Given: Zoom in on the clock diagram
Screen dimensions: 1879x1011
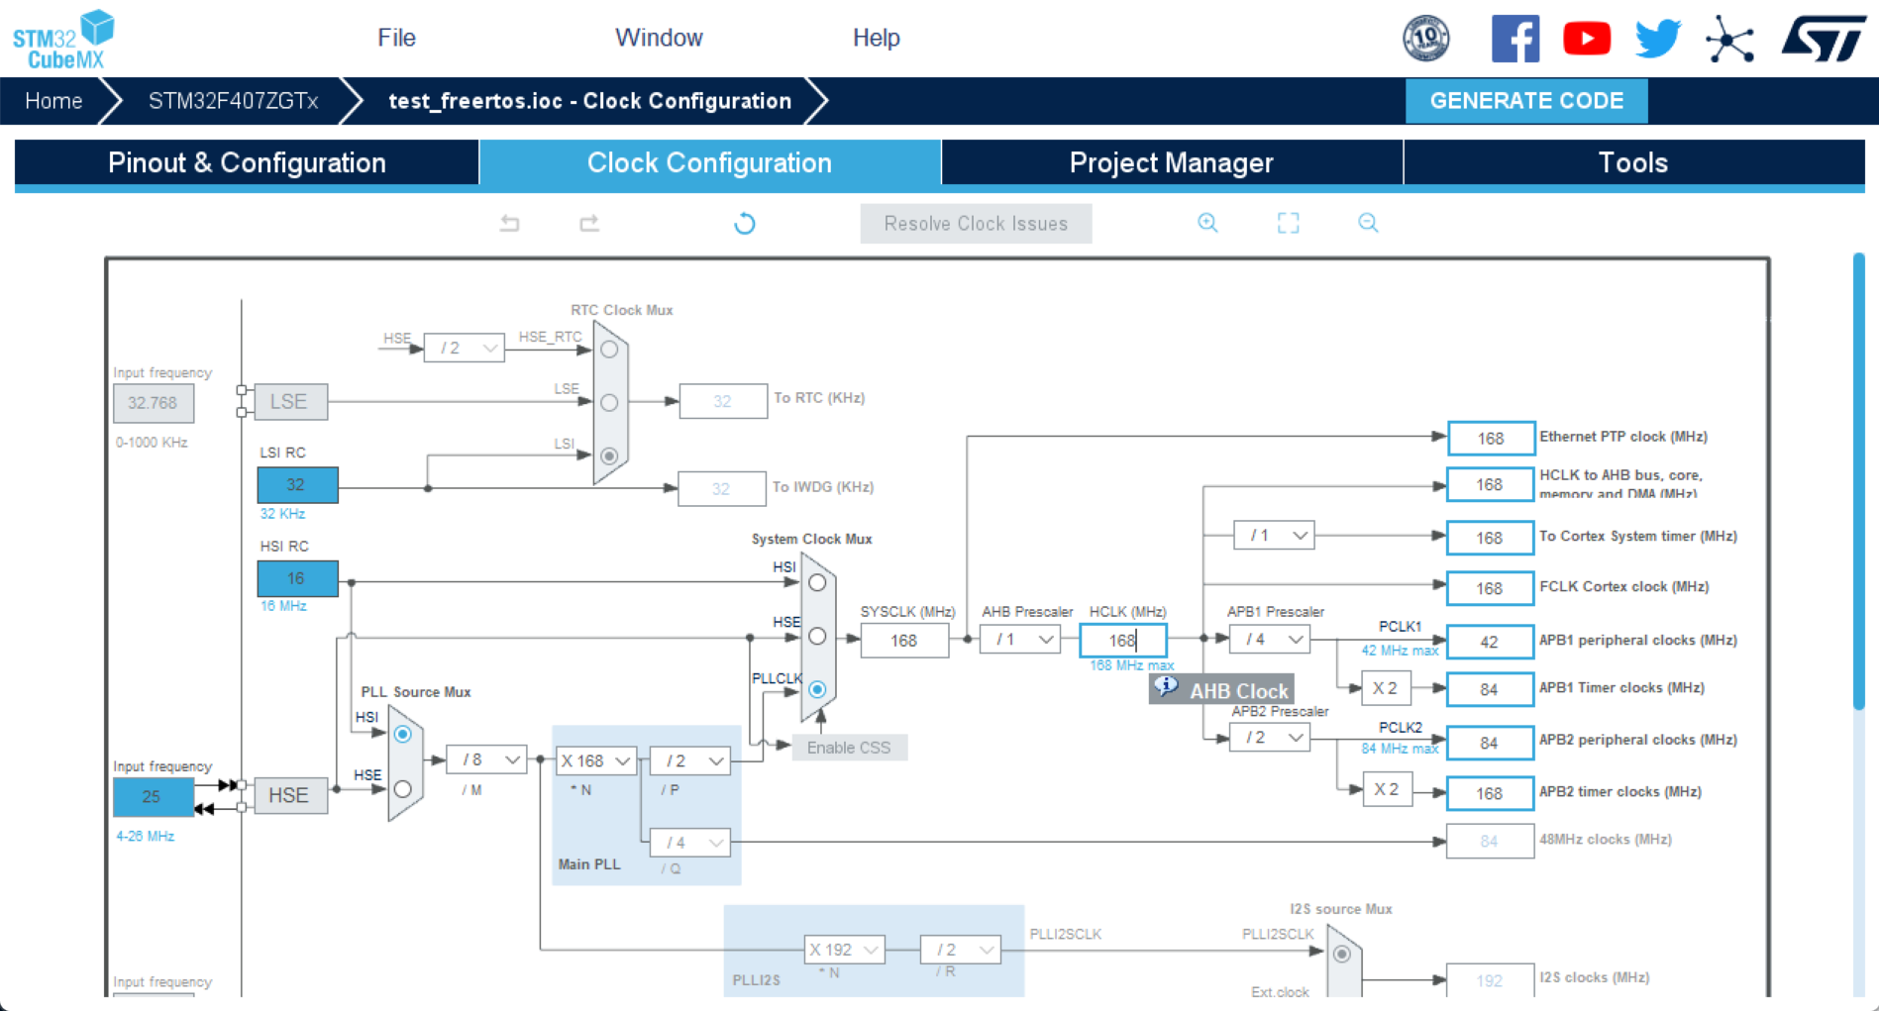Looking at the screenshot, I should coord(1207,223).
